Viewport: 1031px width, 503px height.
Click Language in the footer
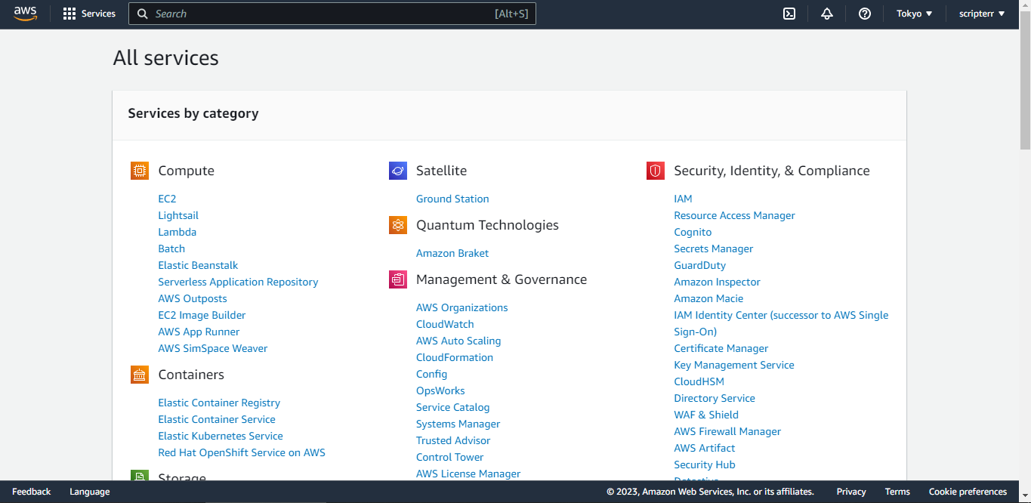tap(90, 492)
